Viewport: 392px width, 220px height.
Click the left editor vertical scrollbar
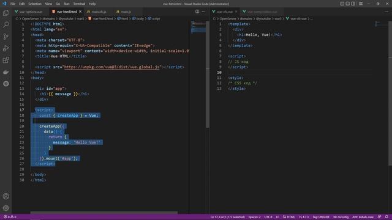tap(208, 74)
